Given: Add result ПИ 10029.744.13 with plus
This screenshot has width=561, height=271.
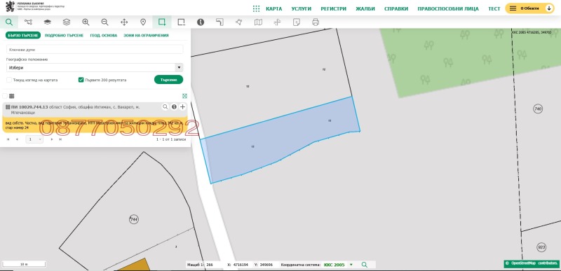Looking at the screenshot, I should [182, 106].
